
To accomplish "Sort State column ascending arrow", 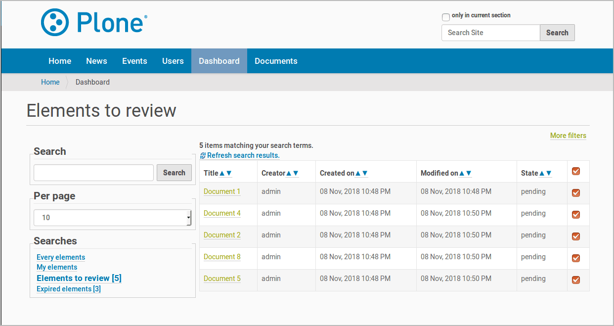I will click(542, 173).
